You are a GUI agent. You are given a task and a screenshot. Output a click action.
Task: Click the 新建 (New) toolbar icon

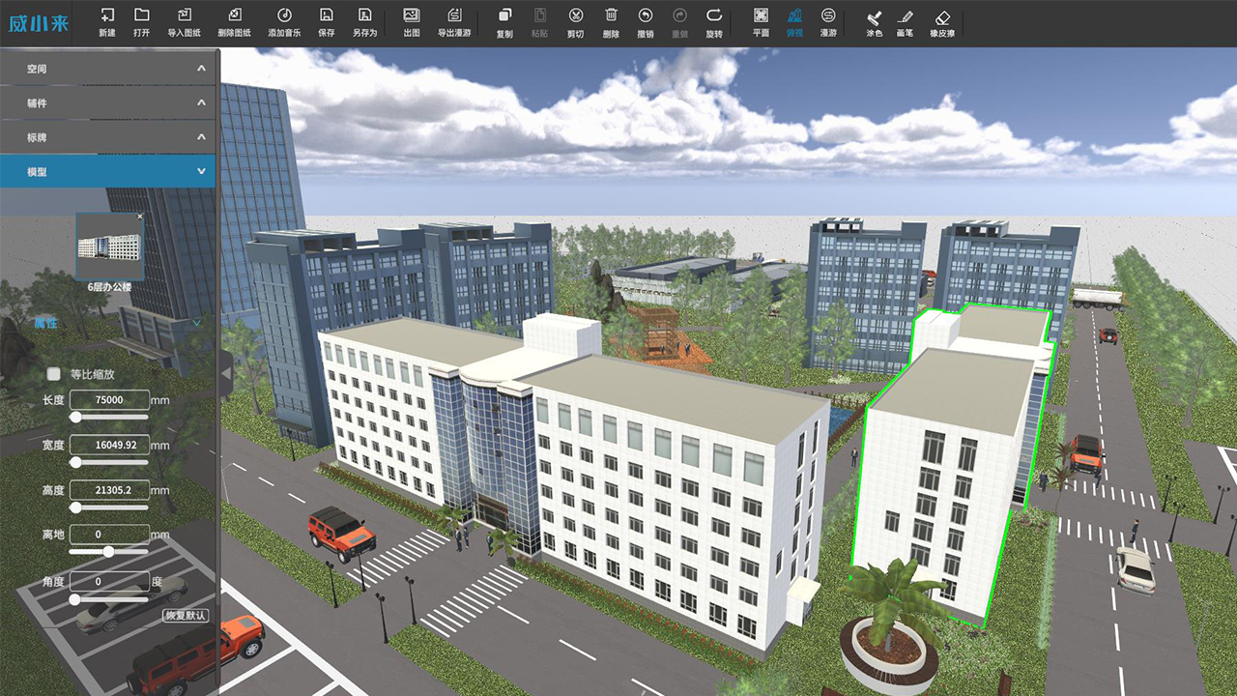point(107,22)
